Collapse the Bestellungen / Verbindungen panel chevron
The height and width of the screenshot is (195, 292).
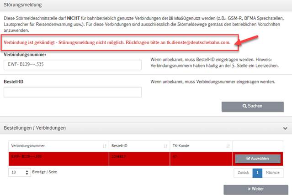285,128
